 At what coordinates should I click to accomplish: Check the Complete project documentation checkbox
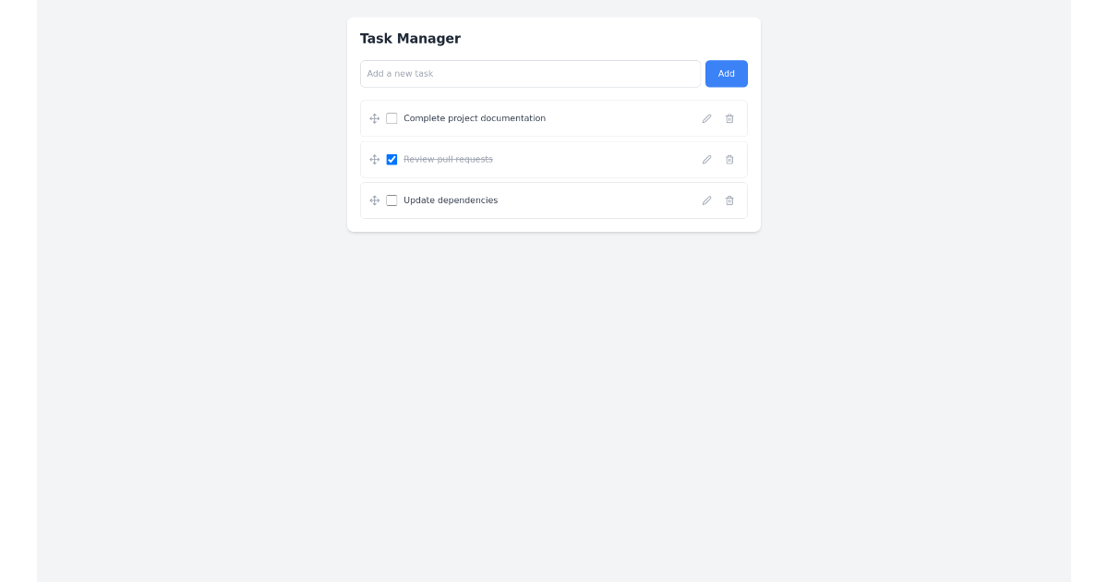(391, 118)
